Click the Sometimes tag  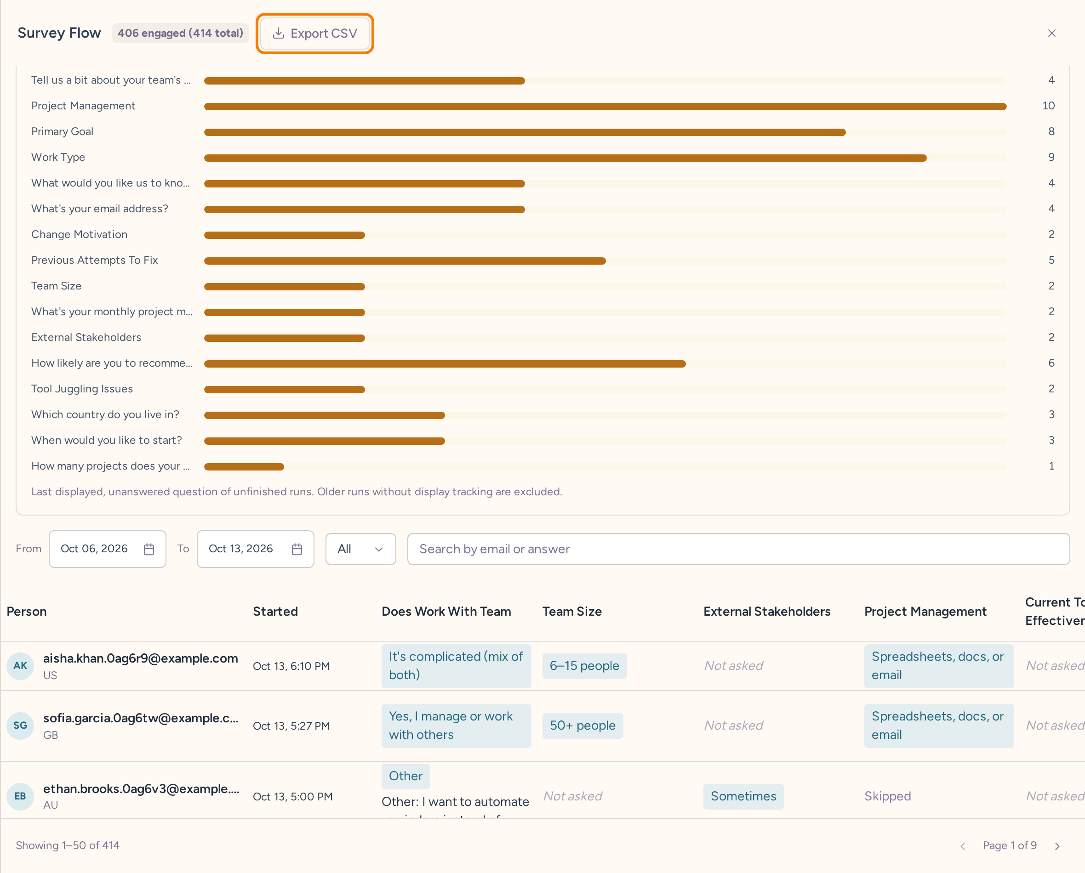[743, 796]
